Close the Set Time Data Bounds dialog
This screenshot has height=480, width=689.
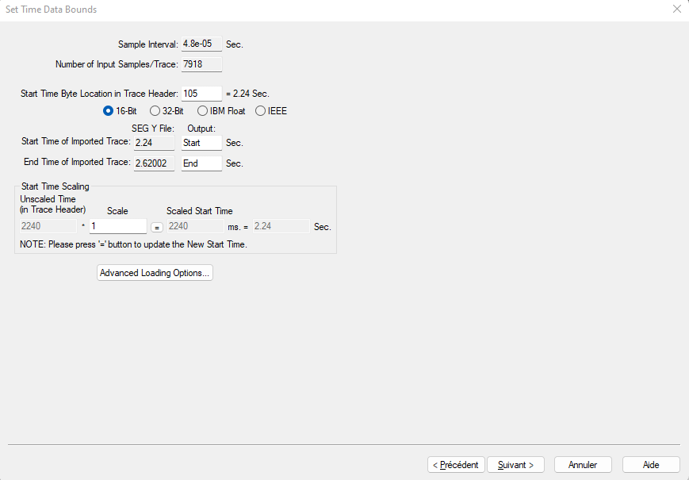point(676,10)
